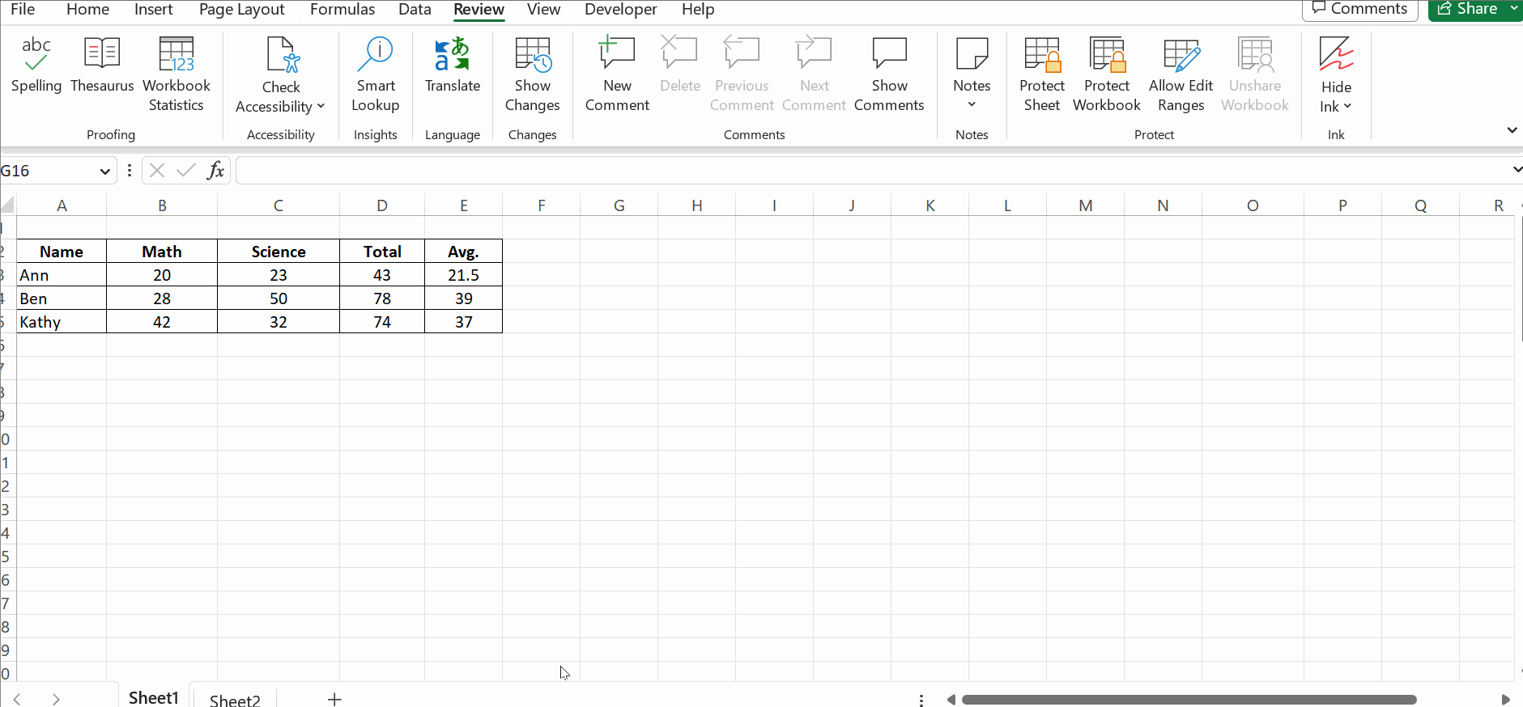This screenshot has width=1523, height=707.
Task: Click the Insert Function fx icon
Action: 215,171
